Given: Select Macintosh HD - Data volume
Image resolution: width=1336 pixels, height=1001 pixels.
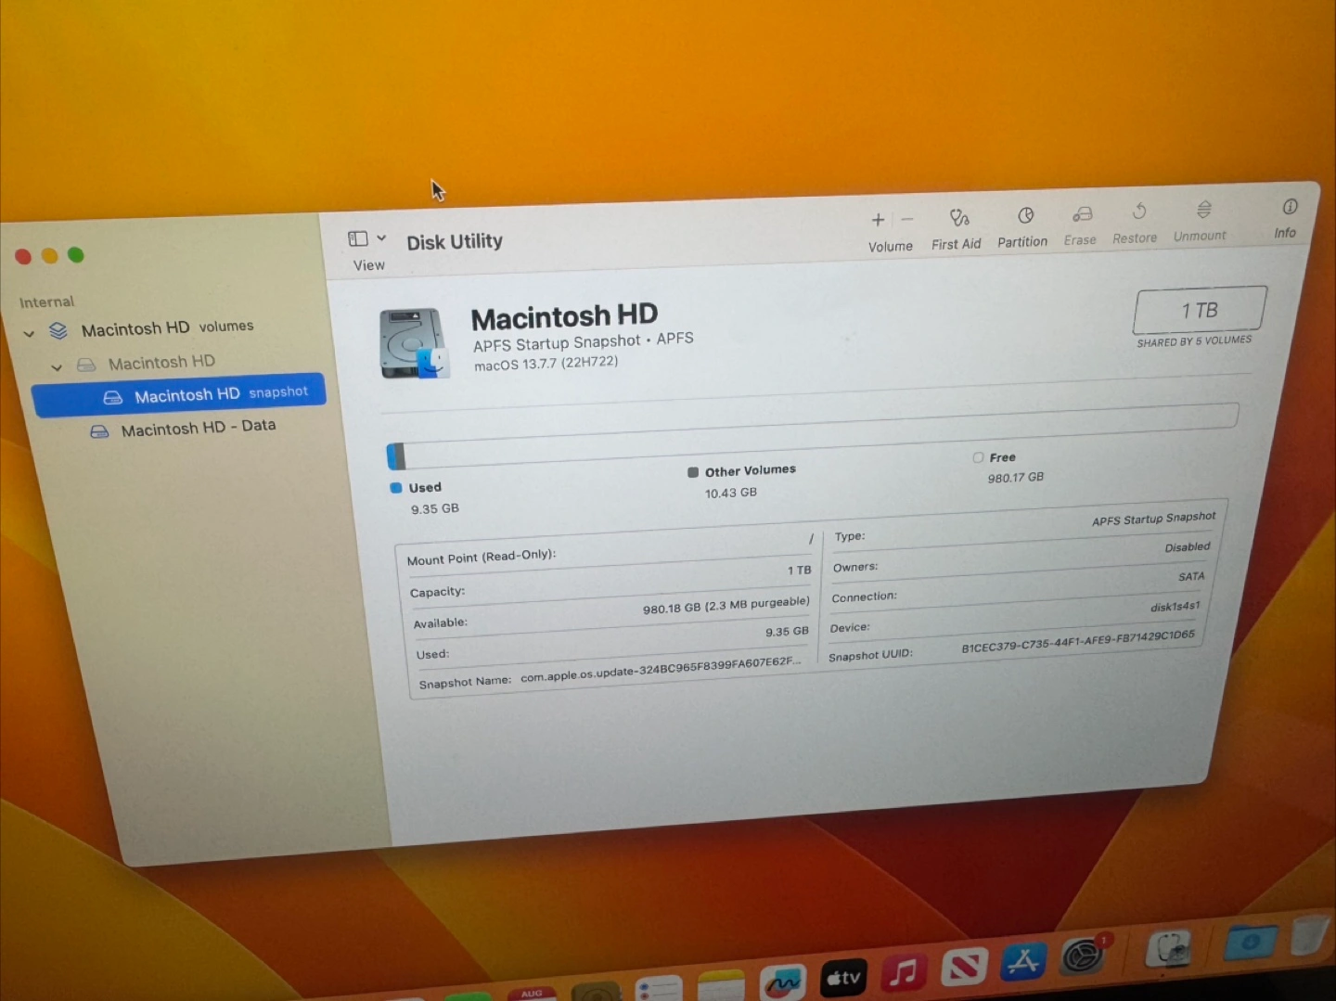Looking at the screenshot, I should [198, 428].
